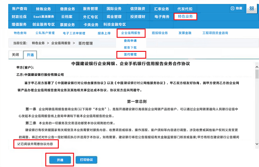
Task: Open 转账业务 menu
Action: point(44,9)
